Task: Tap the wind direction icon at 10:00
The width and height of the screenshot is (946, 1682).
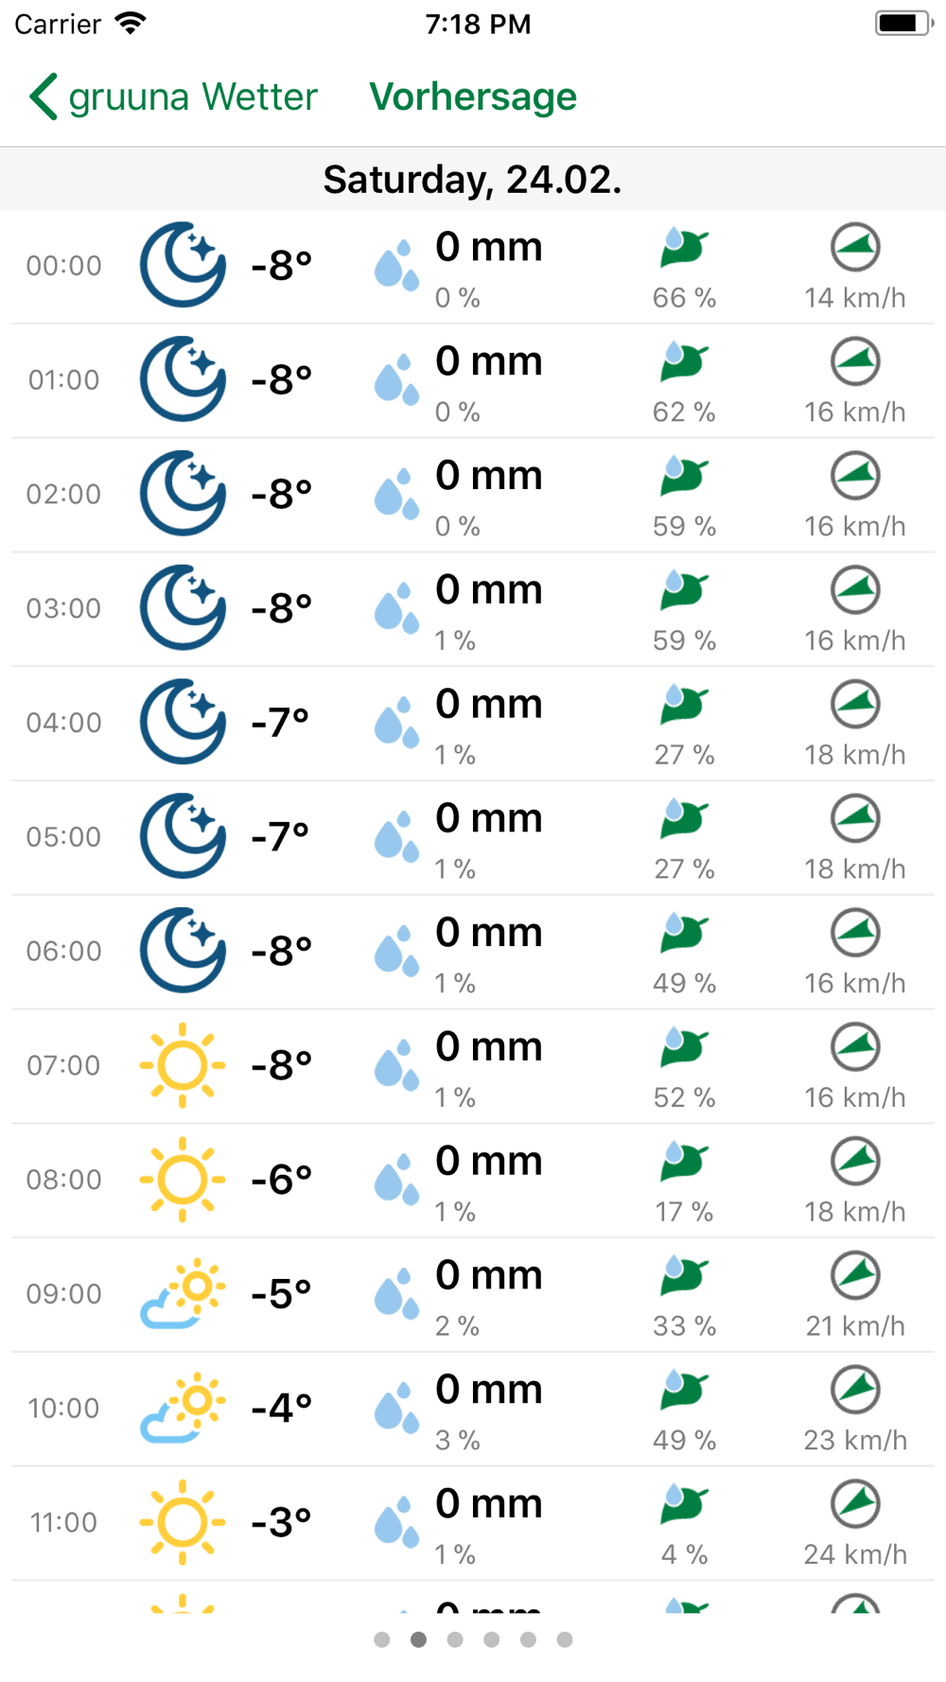Action: 855,1390
